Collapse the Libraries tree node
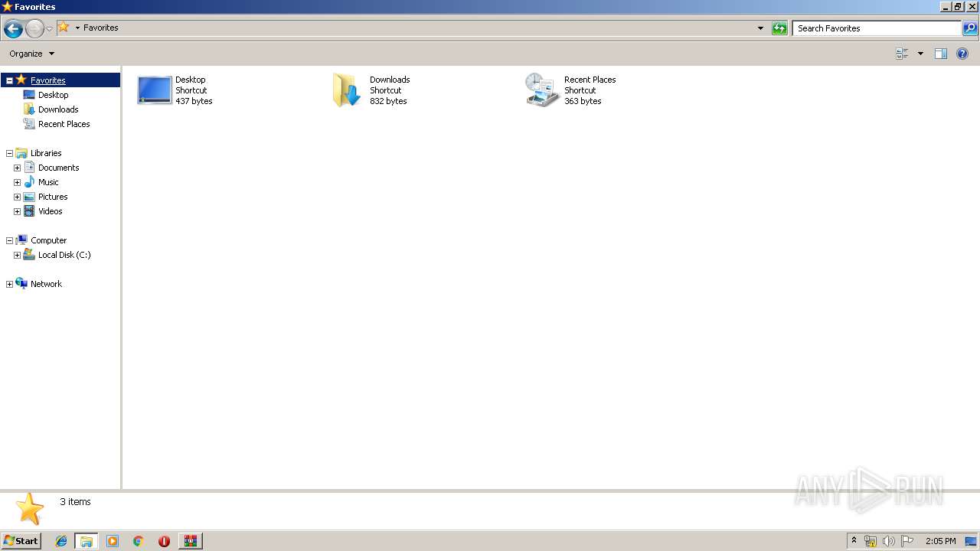Image resolution: width=980 pixels, height=551 pixels. 9,153
